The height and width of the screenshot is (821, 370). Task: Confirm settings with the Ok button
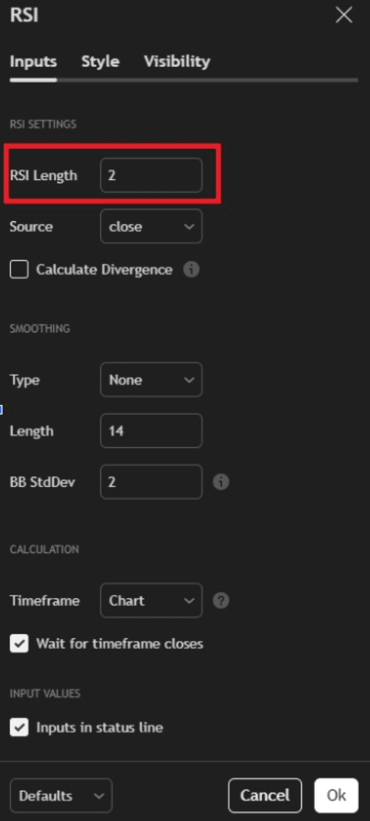point(337,795)
